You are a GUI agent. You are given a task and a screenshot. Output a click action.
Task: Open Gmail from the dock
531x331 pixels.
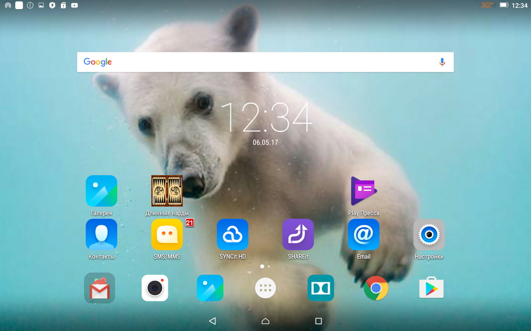99,289
